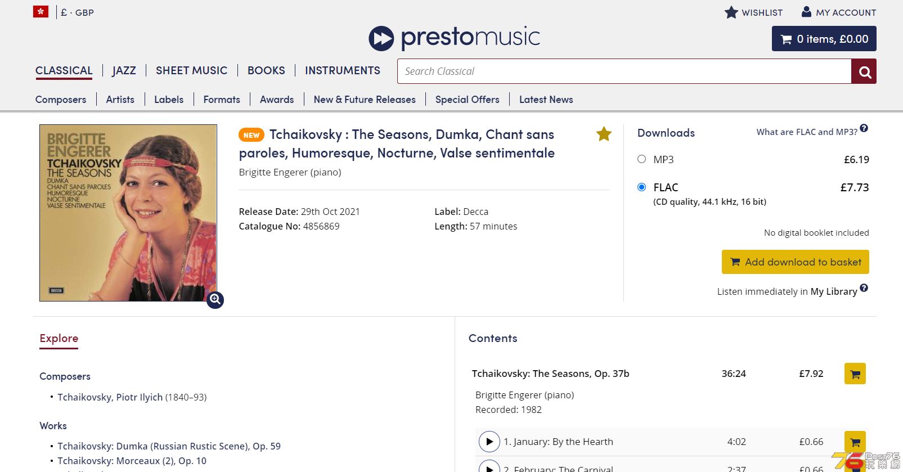Click the magnifier search button
This screenshot has width=903, height=472.
point(864,71)
